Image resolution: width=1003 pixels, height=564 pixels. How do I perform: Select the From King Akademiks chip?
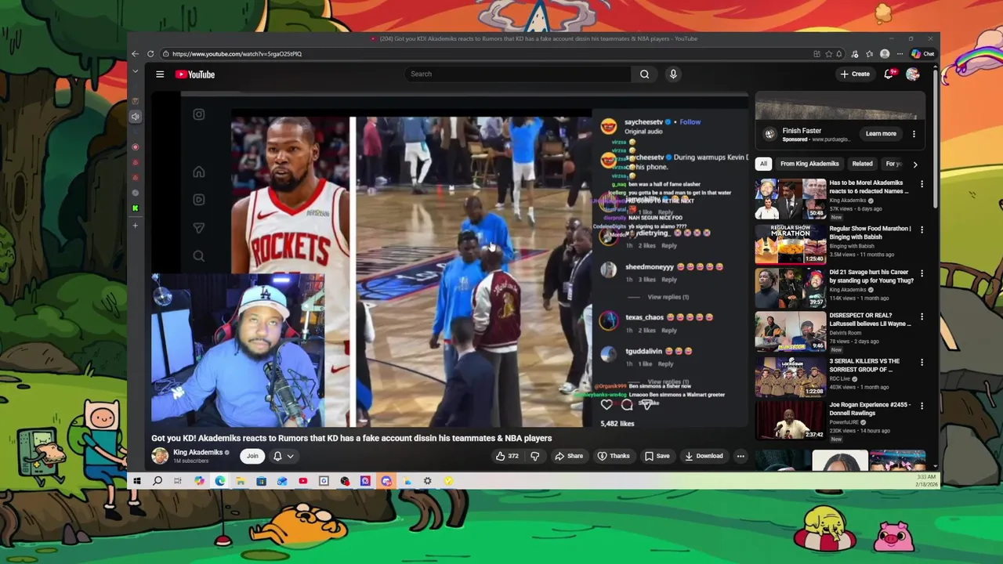809,164
